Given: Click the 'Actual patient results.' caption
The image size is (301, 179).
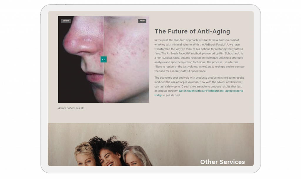Looking at the screenshot, I should tap(71, 108).
